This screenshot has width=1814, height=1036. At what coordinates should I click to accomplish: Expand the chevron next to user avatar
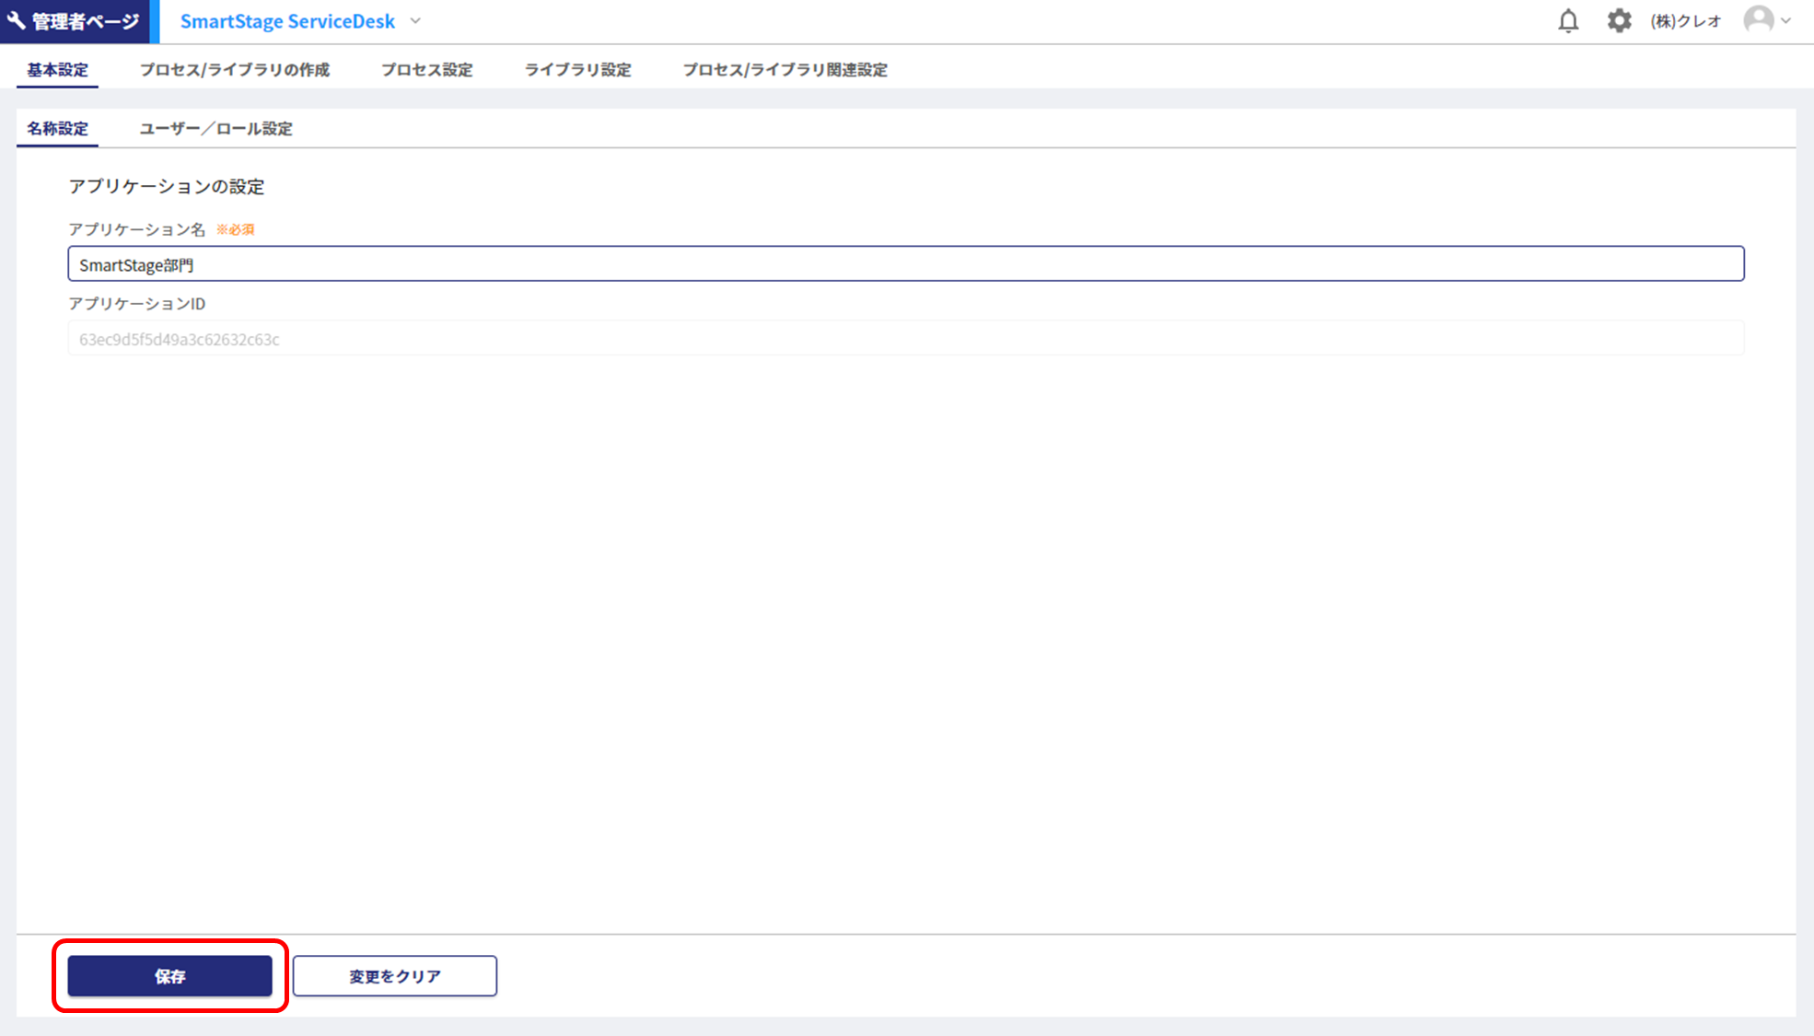pyautogui.click(x=1786, y=21)
